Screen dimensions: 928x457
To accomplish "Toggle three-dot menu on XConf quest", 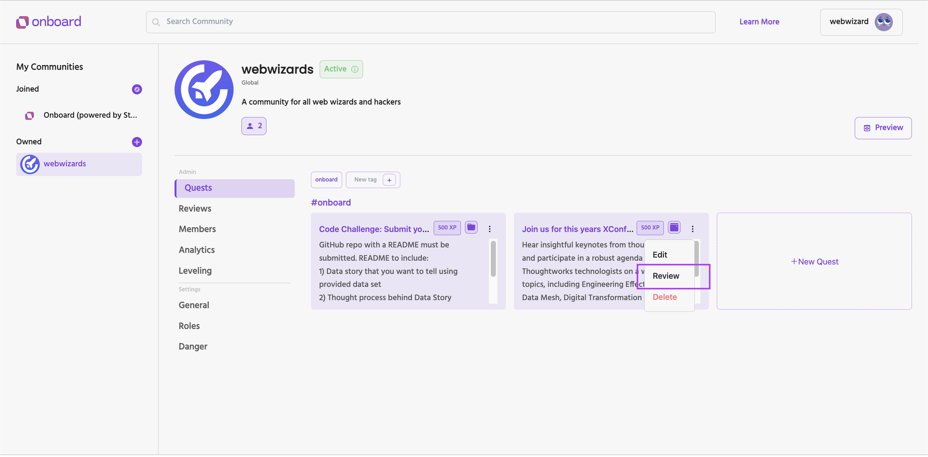I will pyautogui.click(x=693, y=229).
